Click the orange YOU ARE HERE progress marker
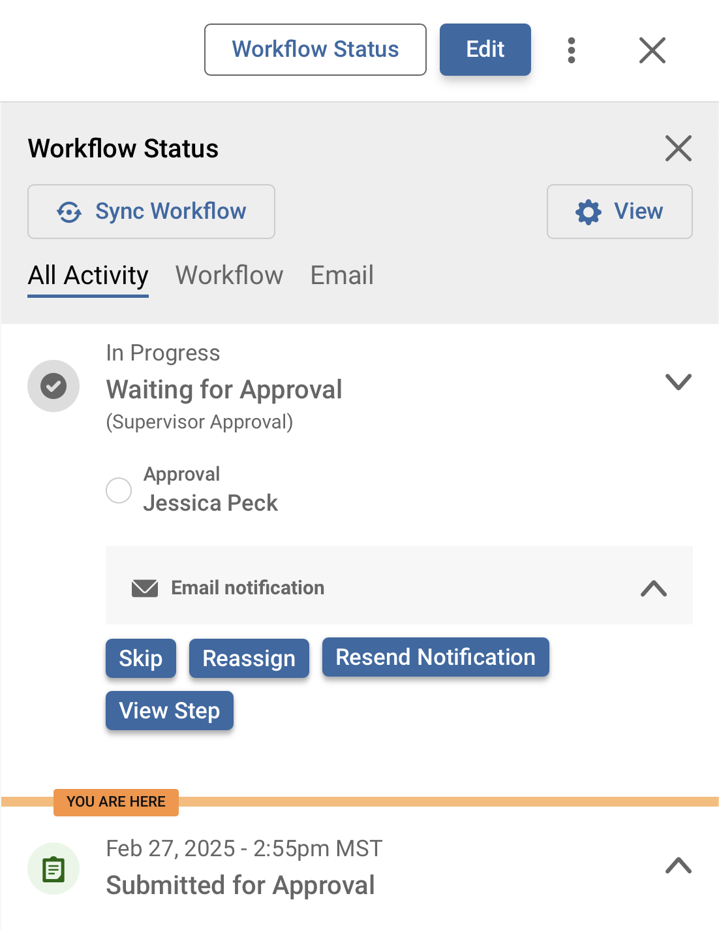 tap(115, 802)
